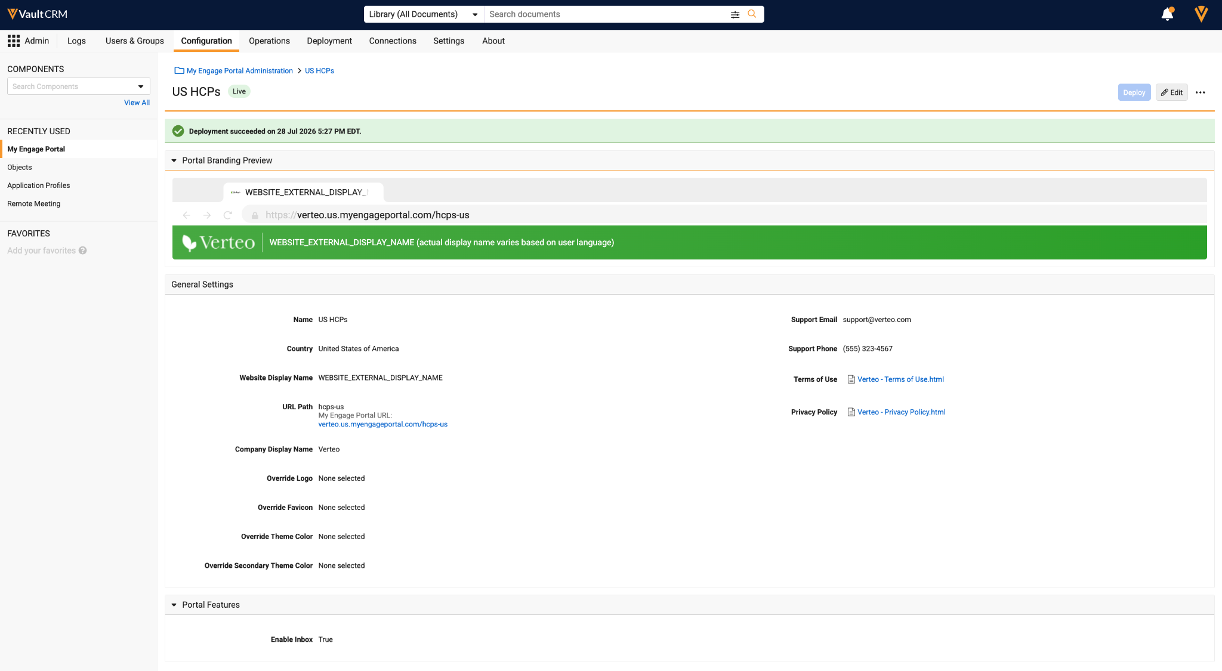The height and width of the screenshot is (671, 1222).
Task: Open the Operations tab
Action: tap(269, 41)
